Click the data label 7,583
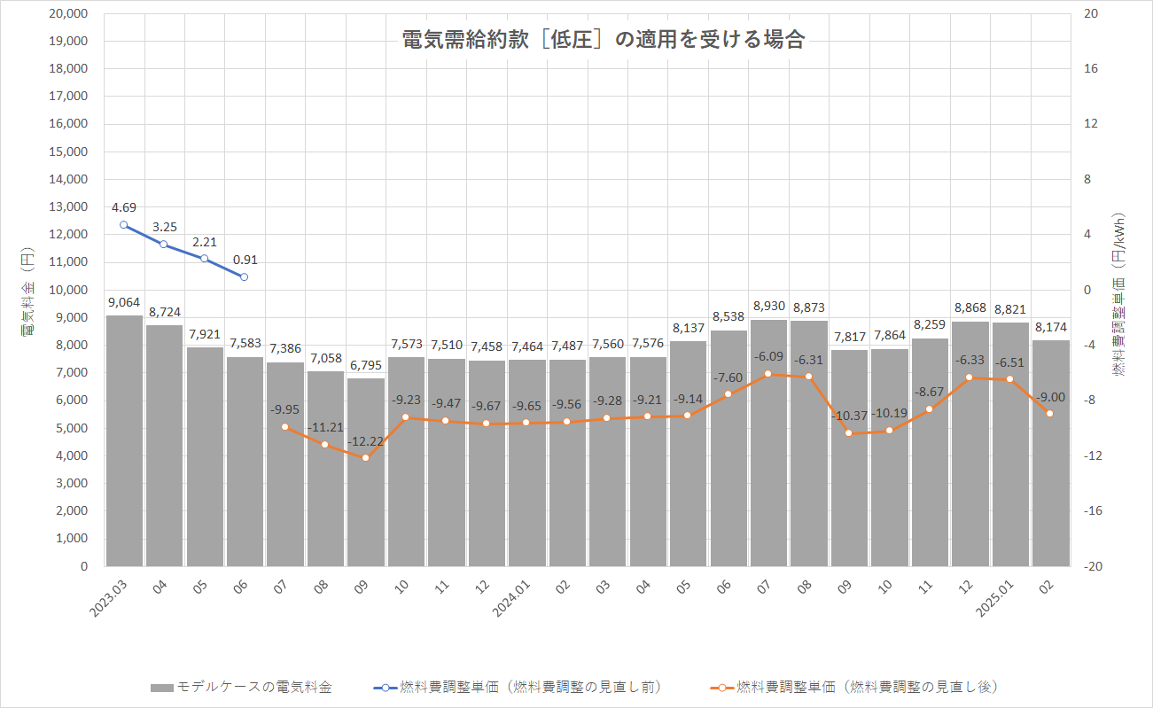Viewport: 1153px width, 708px height. pyautogui.click(x=245, y=343)
